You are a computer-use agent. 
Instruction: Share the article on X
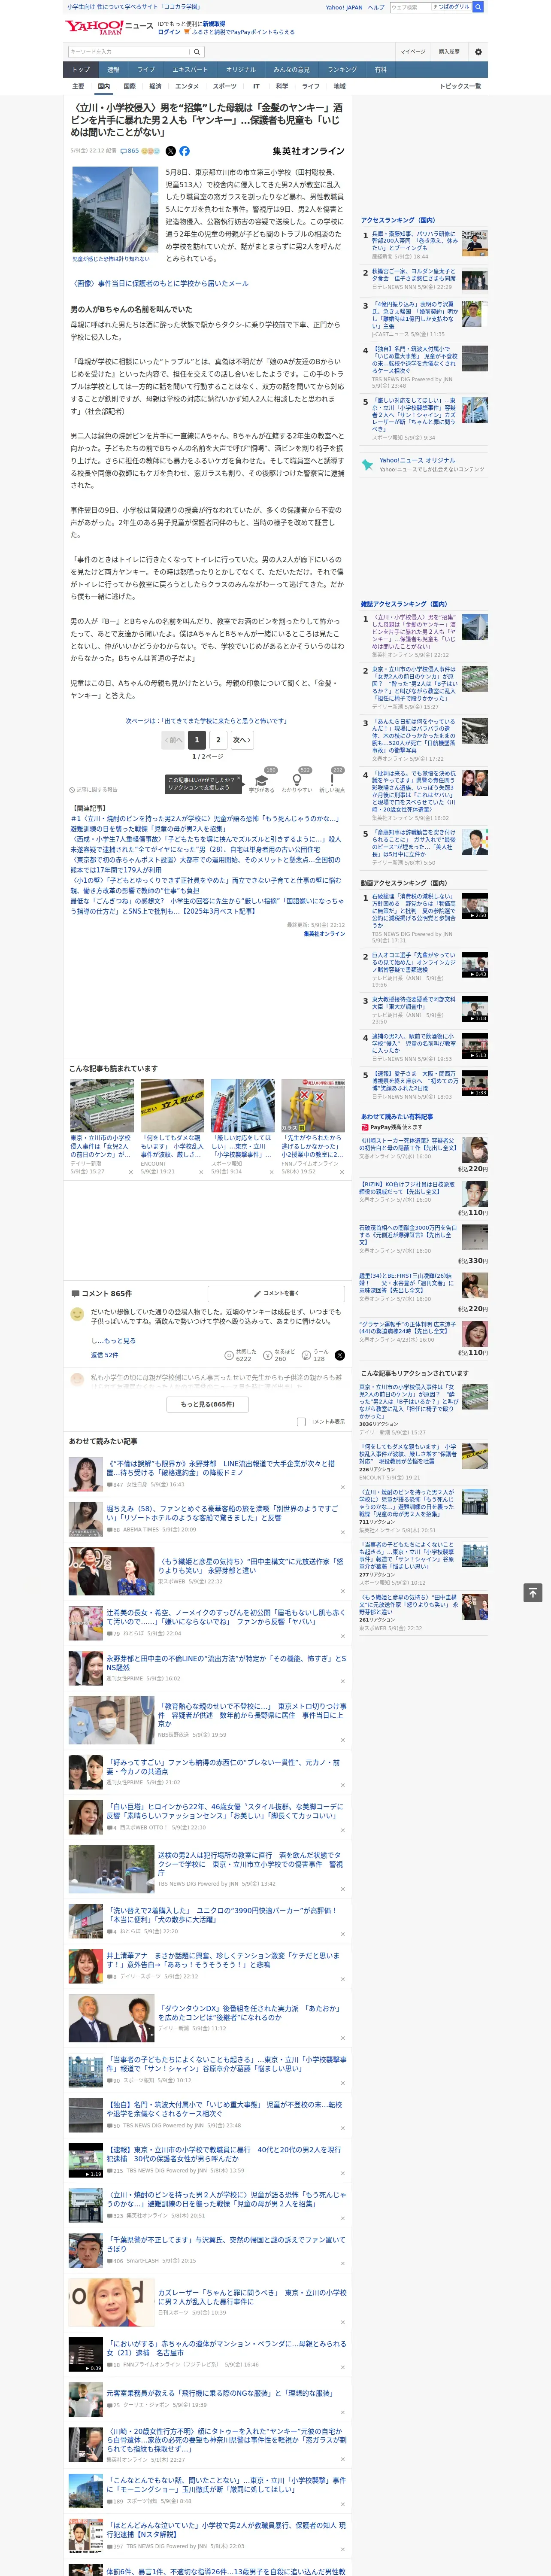coord(170,151)
